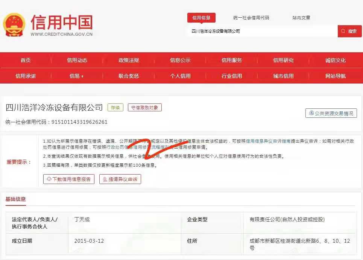
Task: Open the 信用服务 menu item
Action: click(x=232, y=60)
